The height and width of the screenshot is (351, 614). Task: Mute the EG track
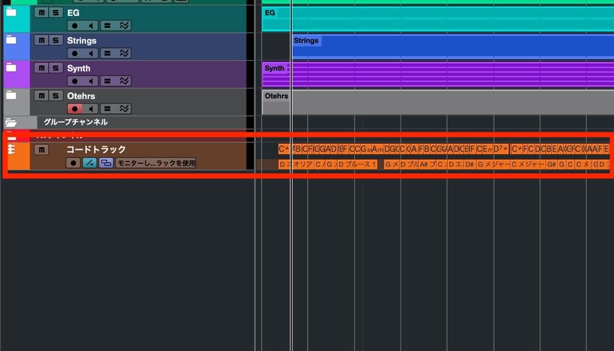[42, 12]
